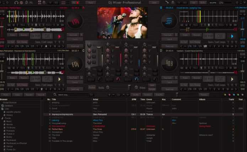Sort the track list by Title column
The width and height of the screenshot is (247, 152).
(54, 99)
